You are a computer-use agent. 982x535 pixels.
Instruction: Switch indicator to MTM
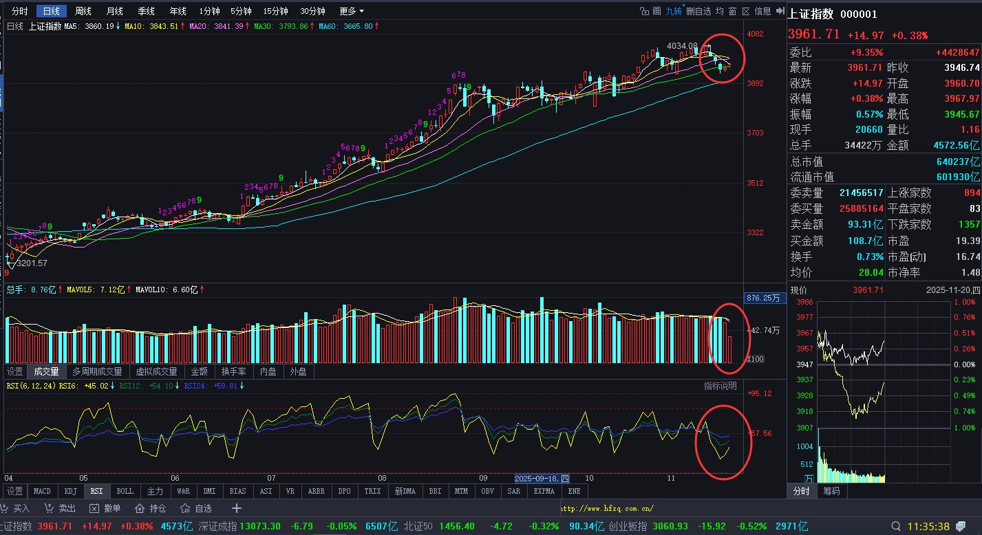point(461,491)
